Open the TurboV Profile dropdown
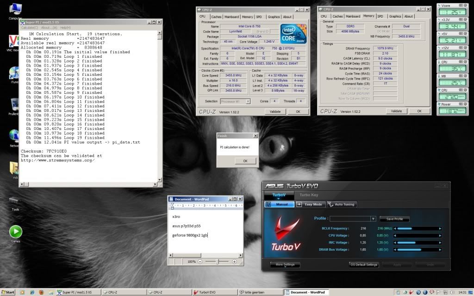 (x=373, y=219)
